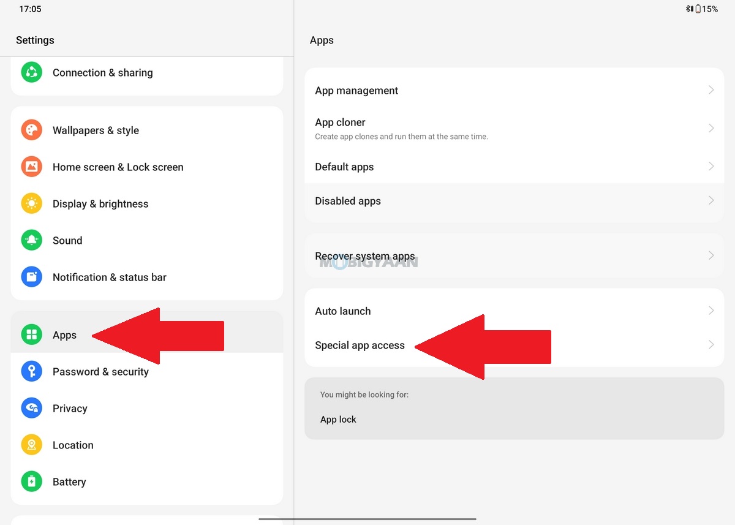Open Display & brightness settings
The width and height of the screenshot is (735, 525).
click(x=147, y=203)
